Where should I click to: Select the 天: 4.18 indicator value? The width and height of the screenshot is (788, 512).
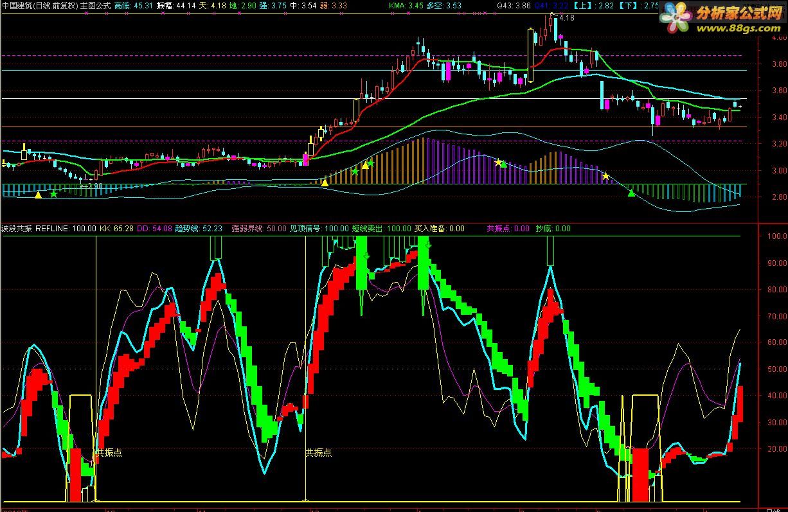pos(212,5)
